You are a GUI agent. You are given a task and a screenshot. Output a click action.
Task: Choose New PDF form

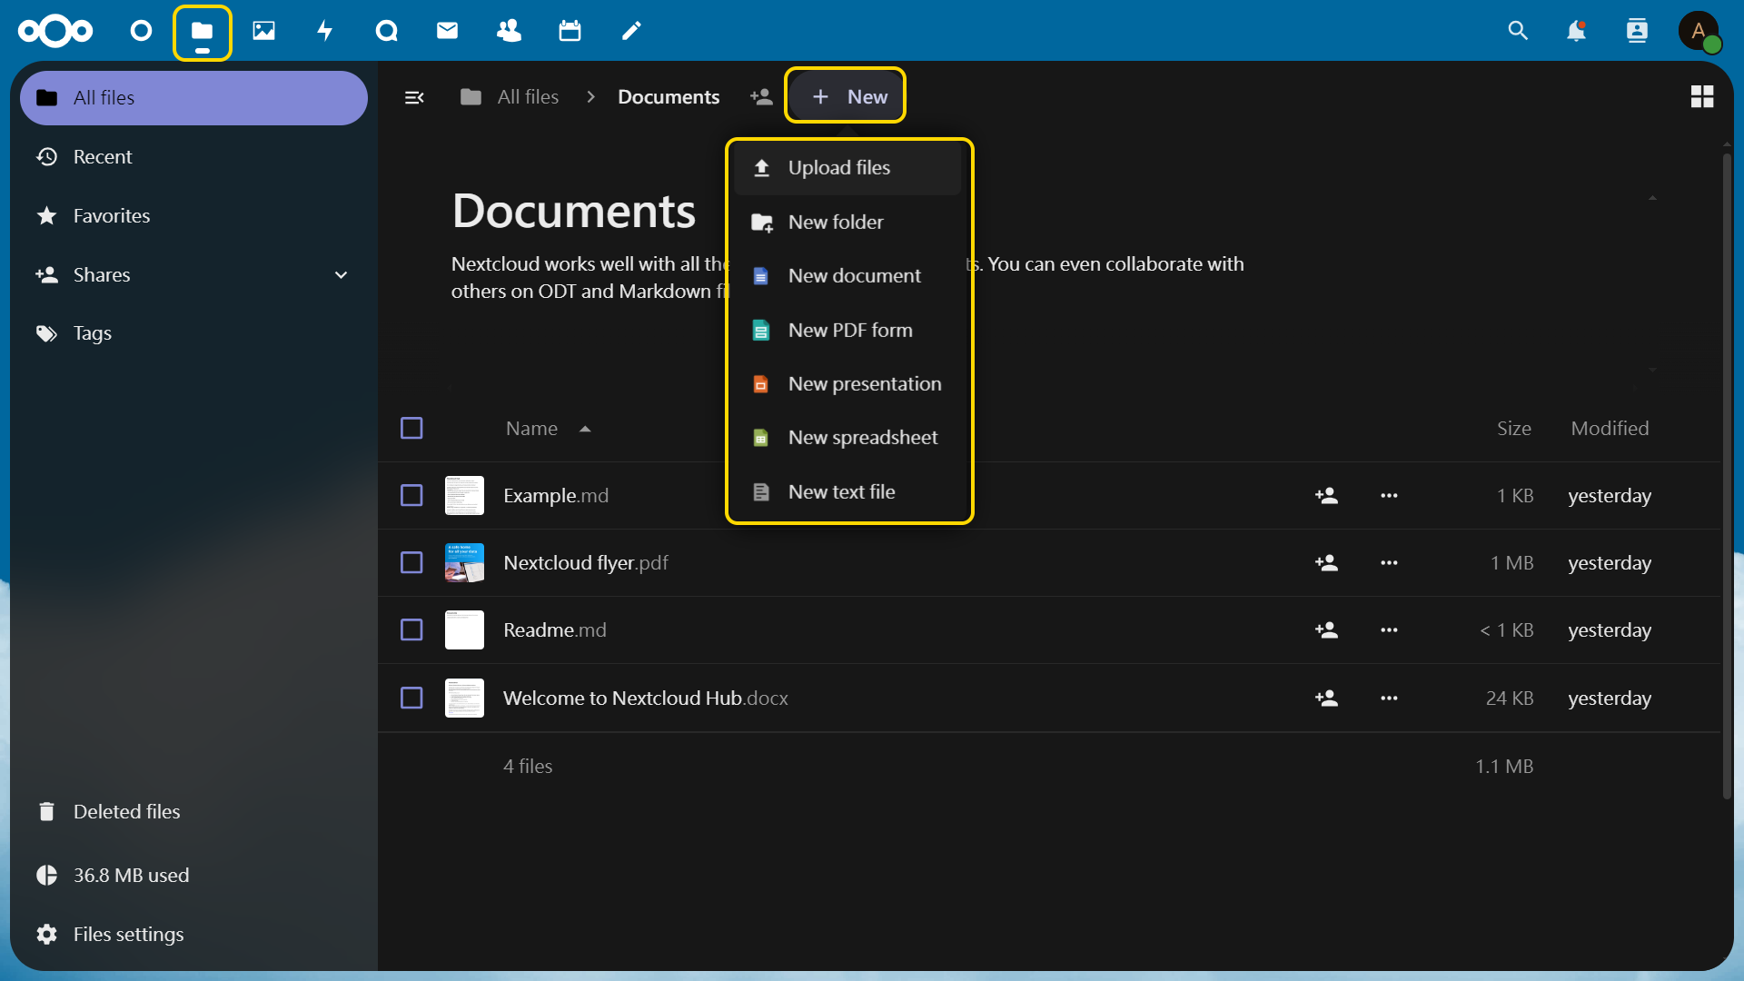pos(848,331)
